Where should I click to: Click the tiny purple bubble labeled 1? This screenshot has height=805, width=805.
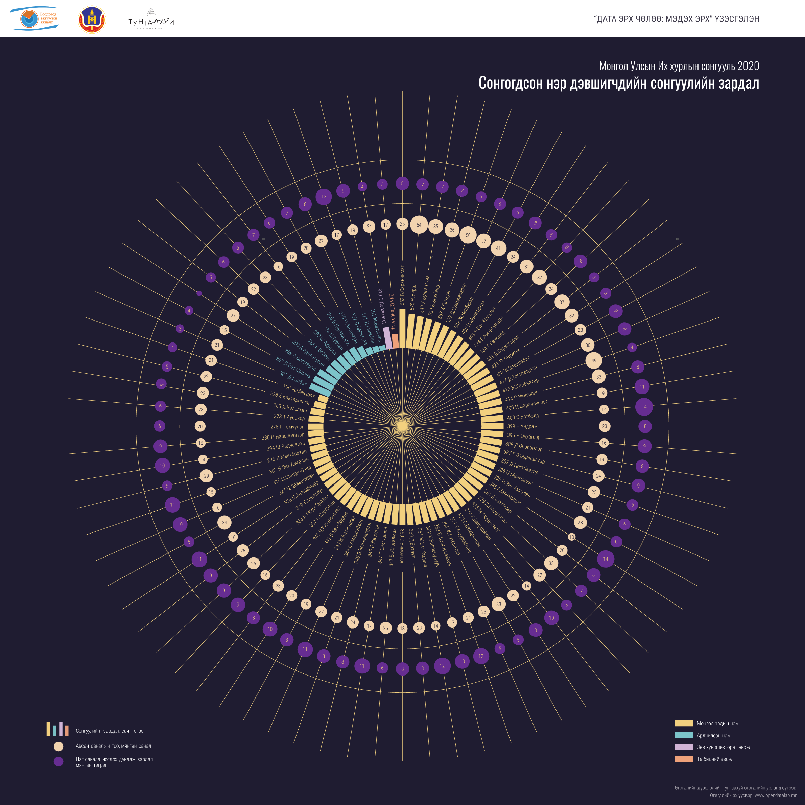(199, 294)
